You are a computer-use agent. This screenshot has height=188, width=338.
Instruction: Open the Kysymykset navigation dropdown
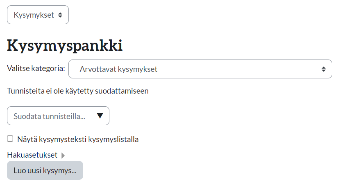pyautogui.click(x=38, y=15)
